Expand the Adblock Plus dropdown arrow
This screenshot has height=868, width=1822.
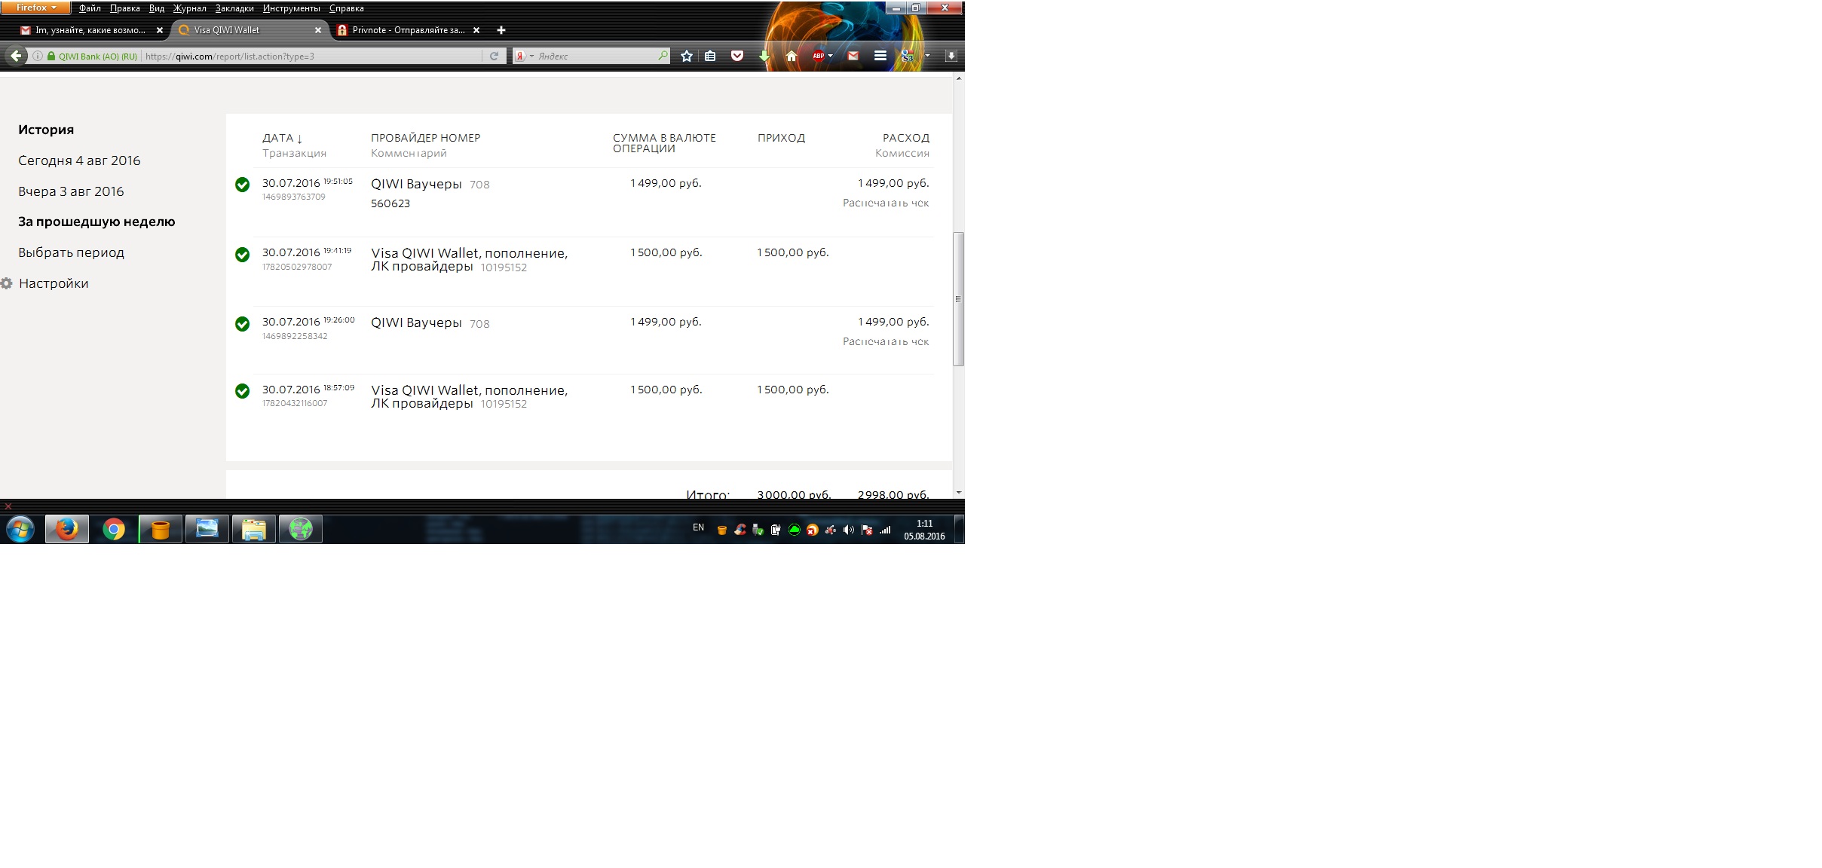click(x=830, y=56)
